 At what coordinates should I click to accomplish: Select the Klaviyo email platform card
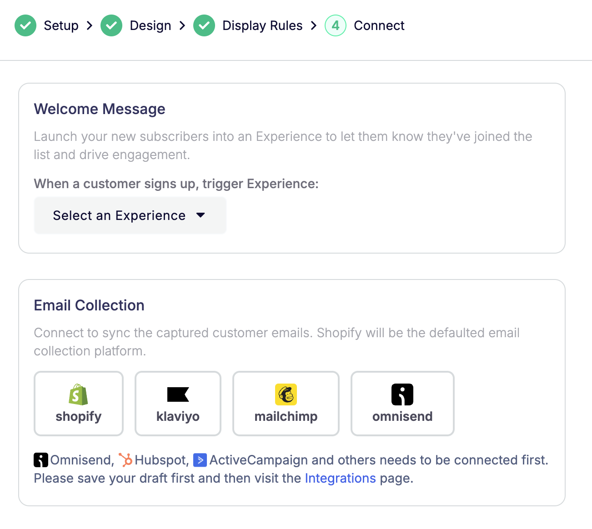coord(178,404)
